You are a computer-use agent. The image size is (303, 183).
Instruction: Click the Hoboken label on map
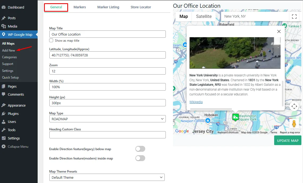211,115
